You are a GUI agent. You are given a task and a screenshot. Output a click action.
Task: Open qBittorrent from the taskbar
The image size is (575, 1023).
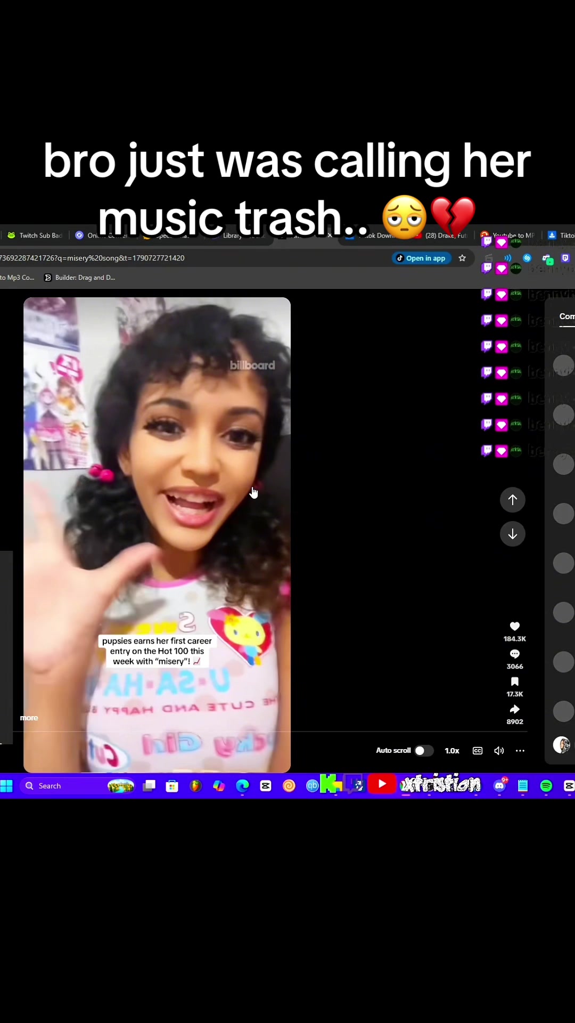click(x=312, y=786)
